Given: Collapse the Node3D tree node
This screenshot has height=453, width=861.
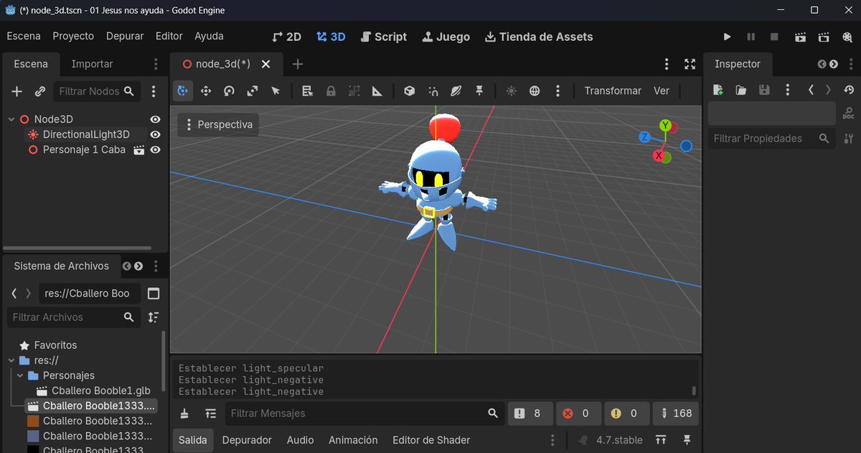Looking at the screenshot, I should pyautogui.click(x=11, y=119).
